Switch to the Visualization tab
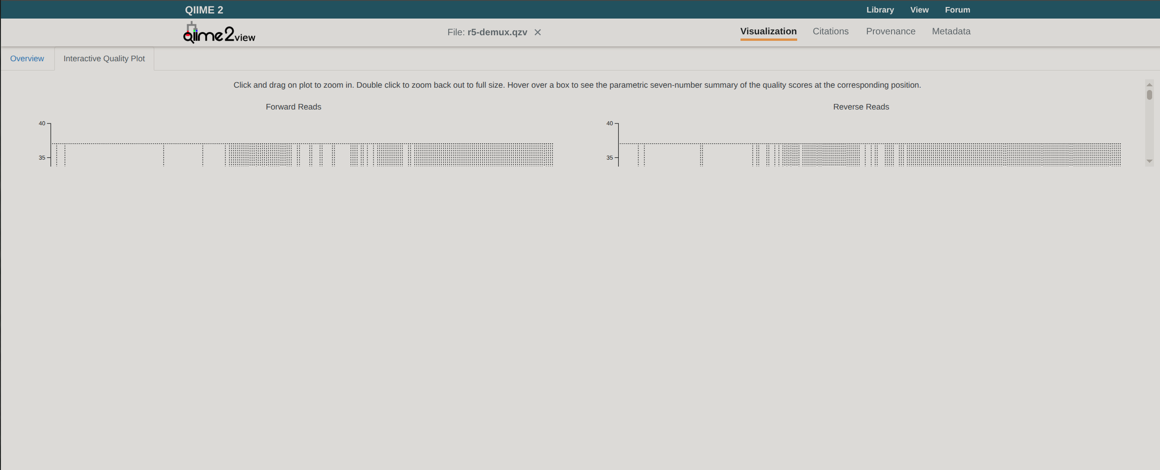This screenshot has height=470, width=1160. click(x=768, y=32)
